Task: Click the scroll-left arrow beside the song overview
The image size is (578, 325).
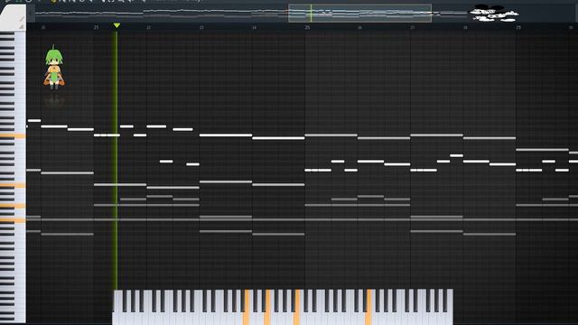Action: [32, 14]
